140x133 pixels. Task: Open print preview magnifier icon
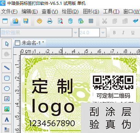60,21
